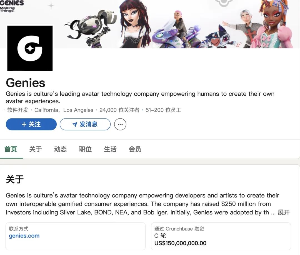Send a message via 发消息 button

[85, 124]
